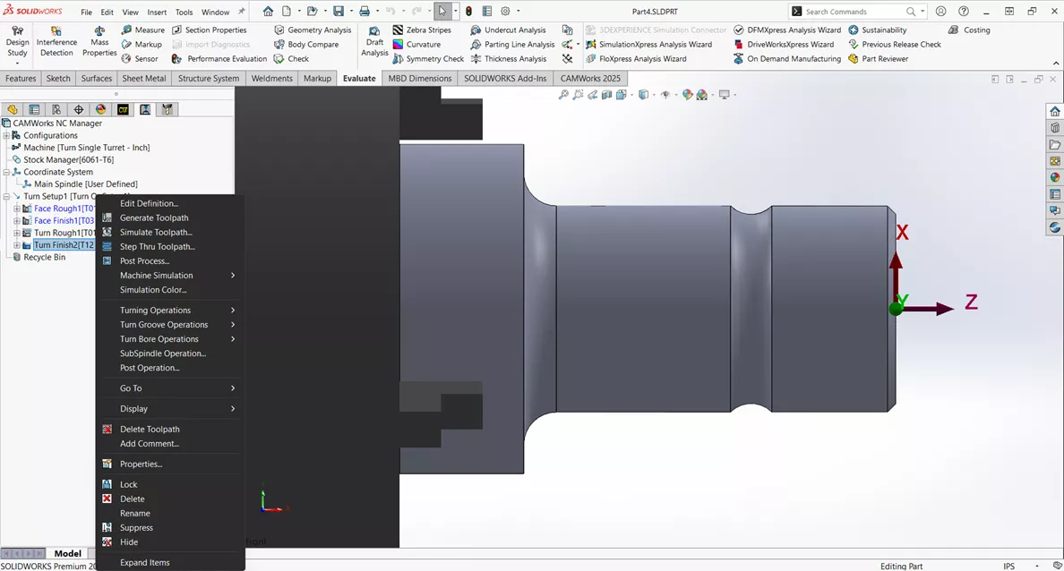Open the Edit Appearance tool
The height and width of the screenshot is (571, 1064).
(686, 94)
